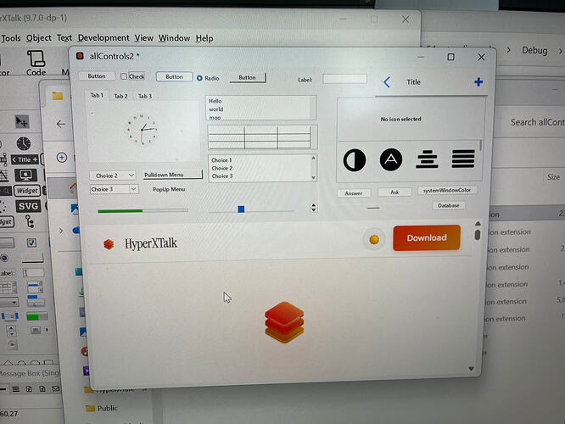Switch to Tab 2
This screenshot has width=565, height=424.
120,96
